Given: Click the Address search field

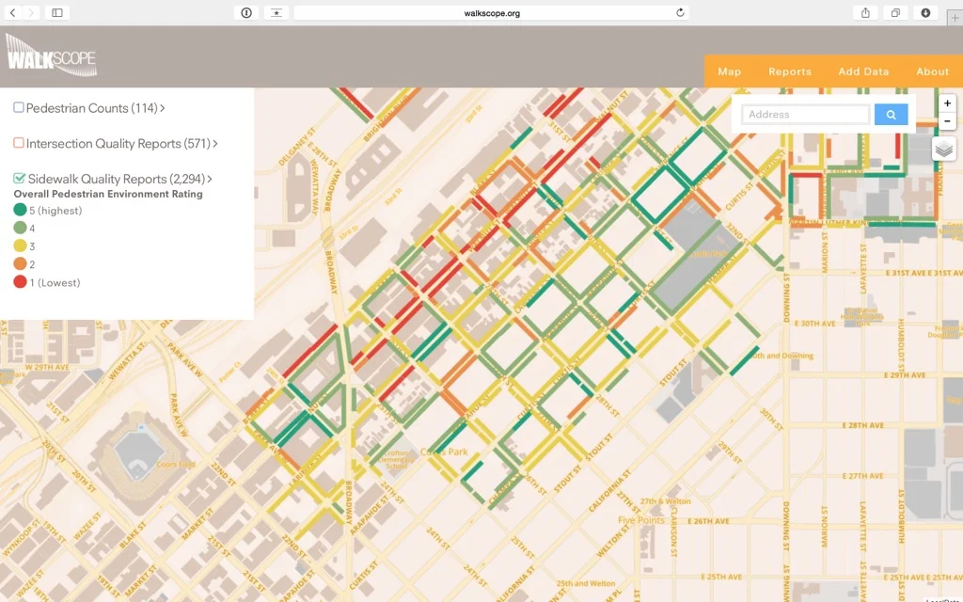Looking at the screenshot, I should [806, 114].
